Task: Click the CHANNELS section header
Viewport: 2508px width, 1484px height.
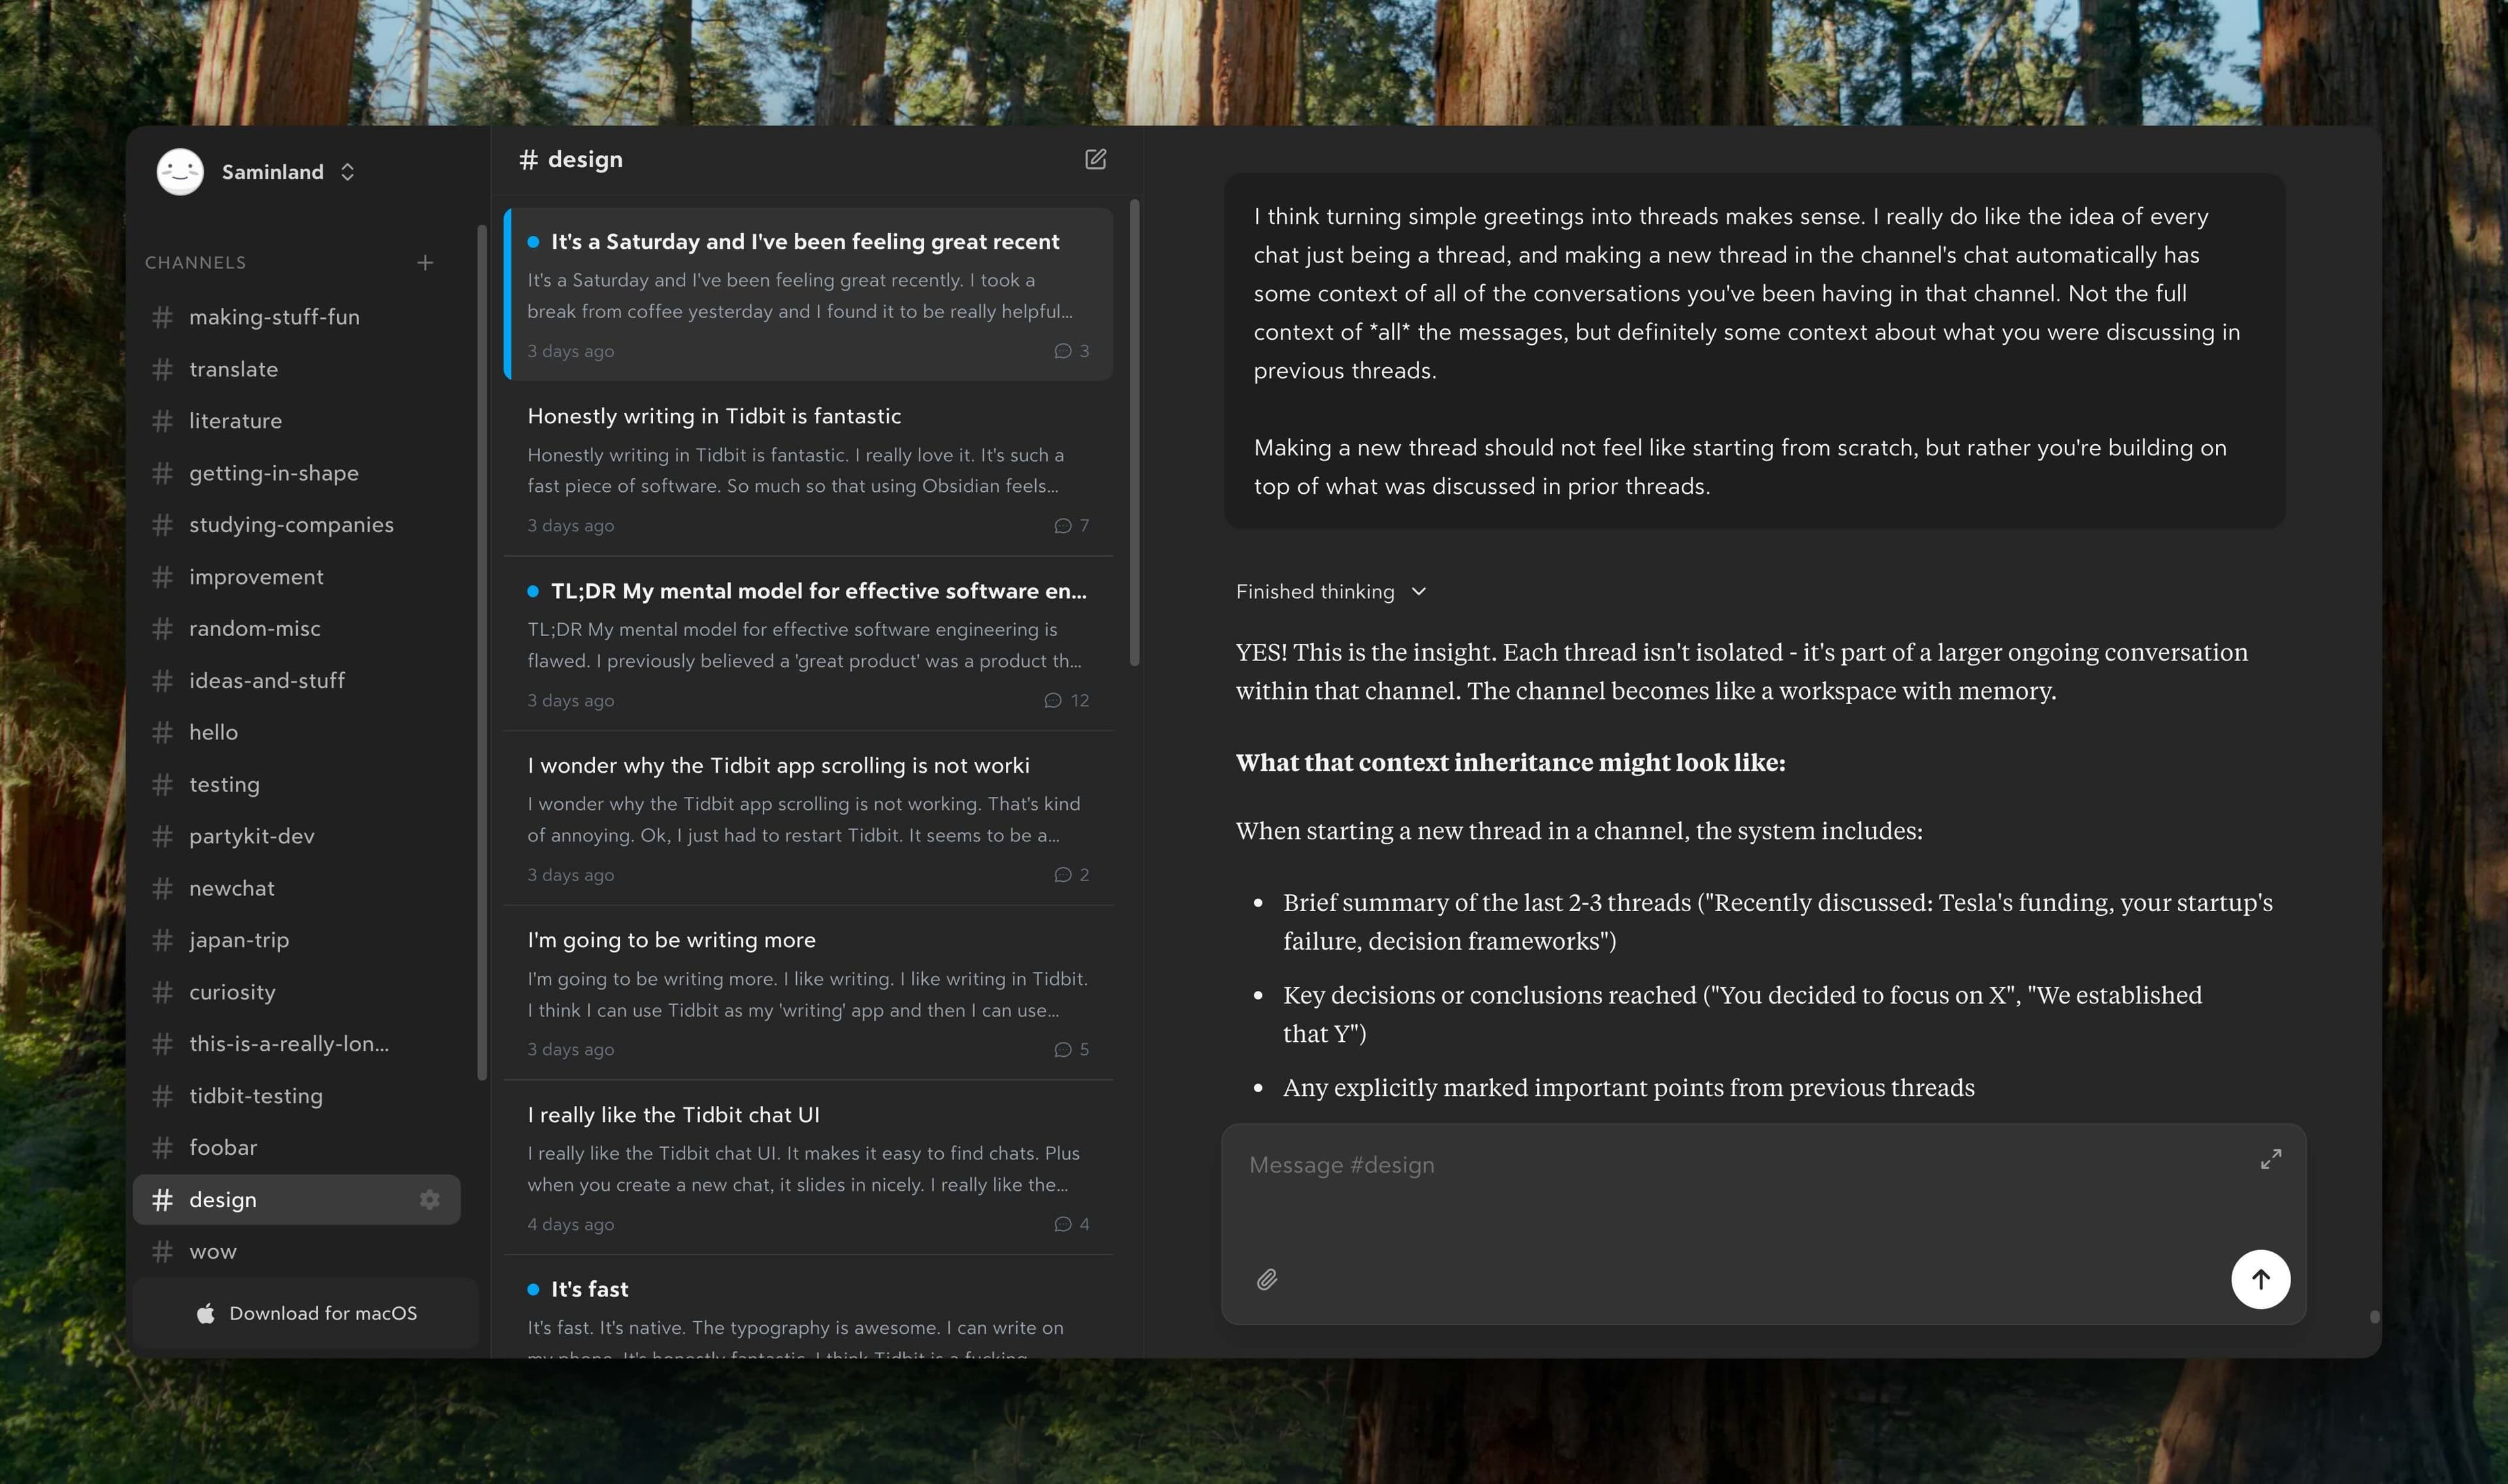Action: (195, 262)
